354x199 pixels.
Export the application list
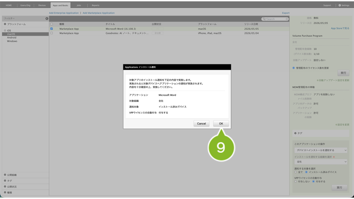click(286, 13)
